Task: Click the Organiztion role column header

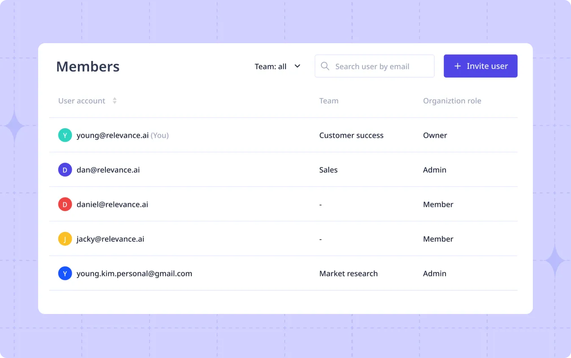Action: (x=452, y=101)
